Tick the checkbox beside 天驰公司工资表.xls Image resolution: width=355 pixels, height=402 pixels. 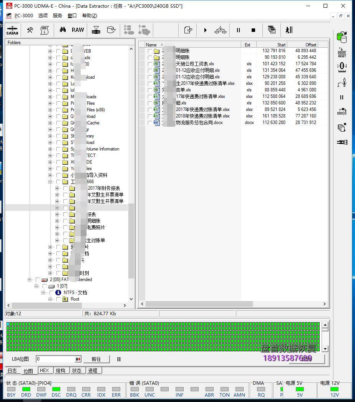(x=150, y=64)
